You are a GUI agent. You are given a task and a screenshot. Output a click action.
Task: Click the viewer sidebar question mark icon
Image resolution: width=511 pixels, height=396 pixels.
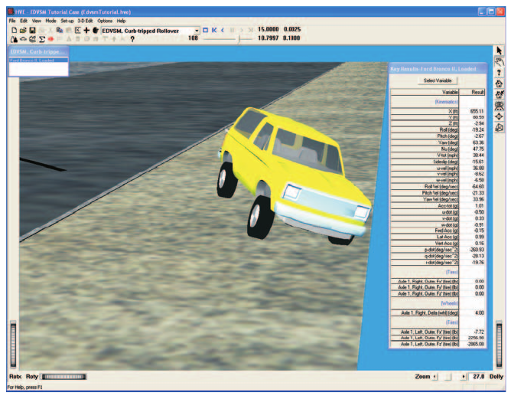499,73
